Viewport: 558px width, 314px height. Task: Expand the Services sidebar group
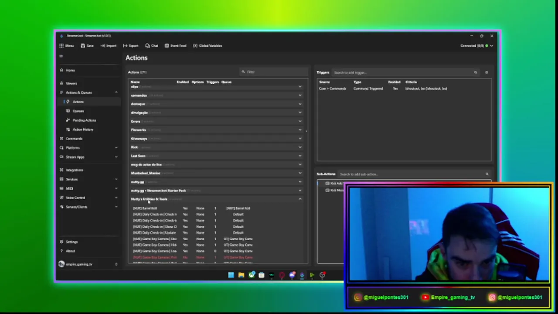[89, 179]
